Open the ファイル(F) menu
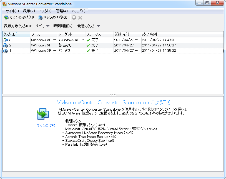This screenshot has width=226, height=179. tap(11, 11)
